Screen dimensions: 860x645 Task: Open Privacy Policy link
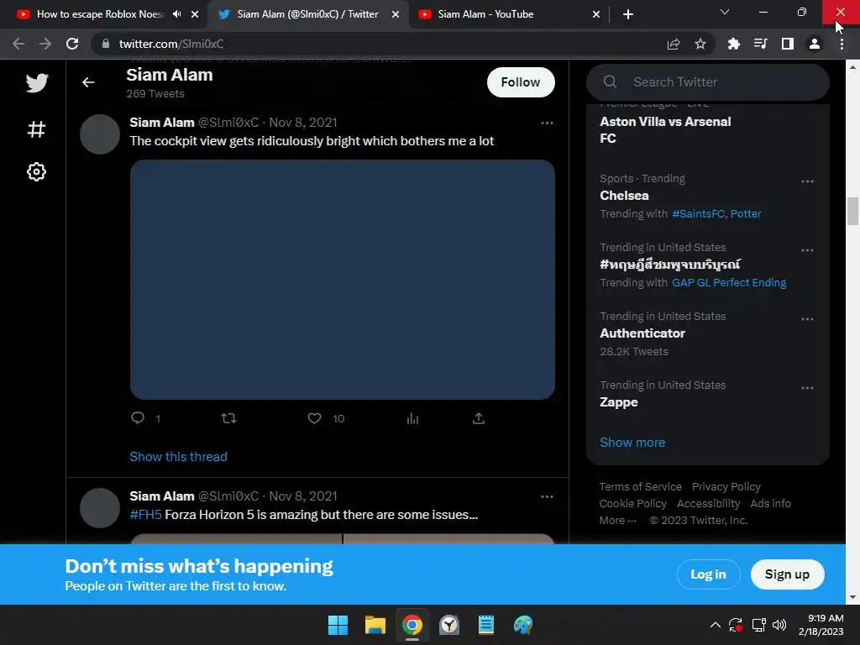726,486
